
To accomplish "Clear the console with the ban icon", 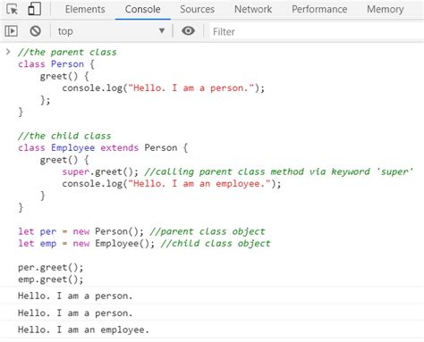I will (35, 31).
